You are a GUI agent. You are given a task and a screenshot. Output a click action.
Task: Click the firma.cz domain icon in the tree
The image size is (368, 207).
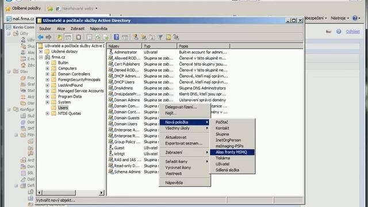48,57
